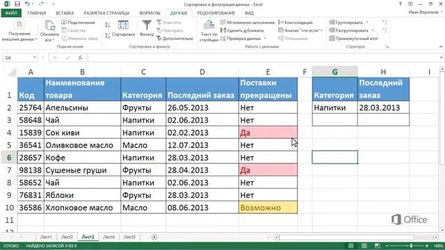
Task: Switch to the ВСТАВКА tab
Action: tap(65, 13)
